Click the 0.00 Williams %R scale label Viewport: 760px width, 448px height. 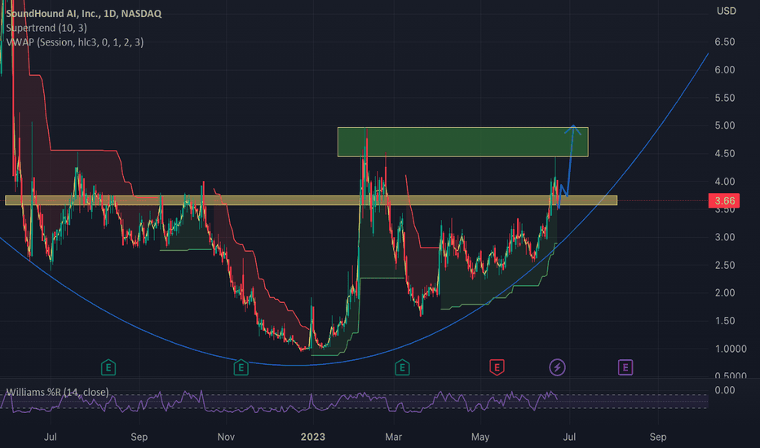[x=725, y=390]
